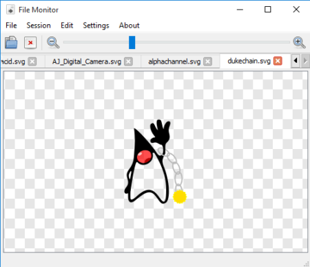This screenshot has height=267, width=310.
Task: Click the Duke mascot image in the preview
Action: 156,162
